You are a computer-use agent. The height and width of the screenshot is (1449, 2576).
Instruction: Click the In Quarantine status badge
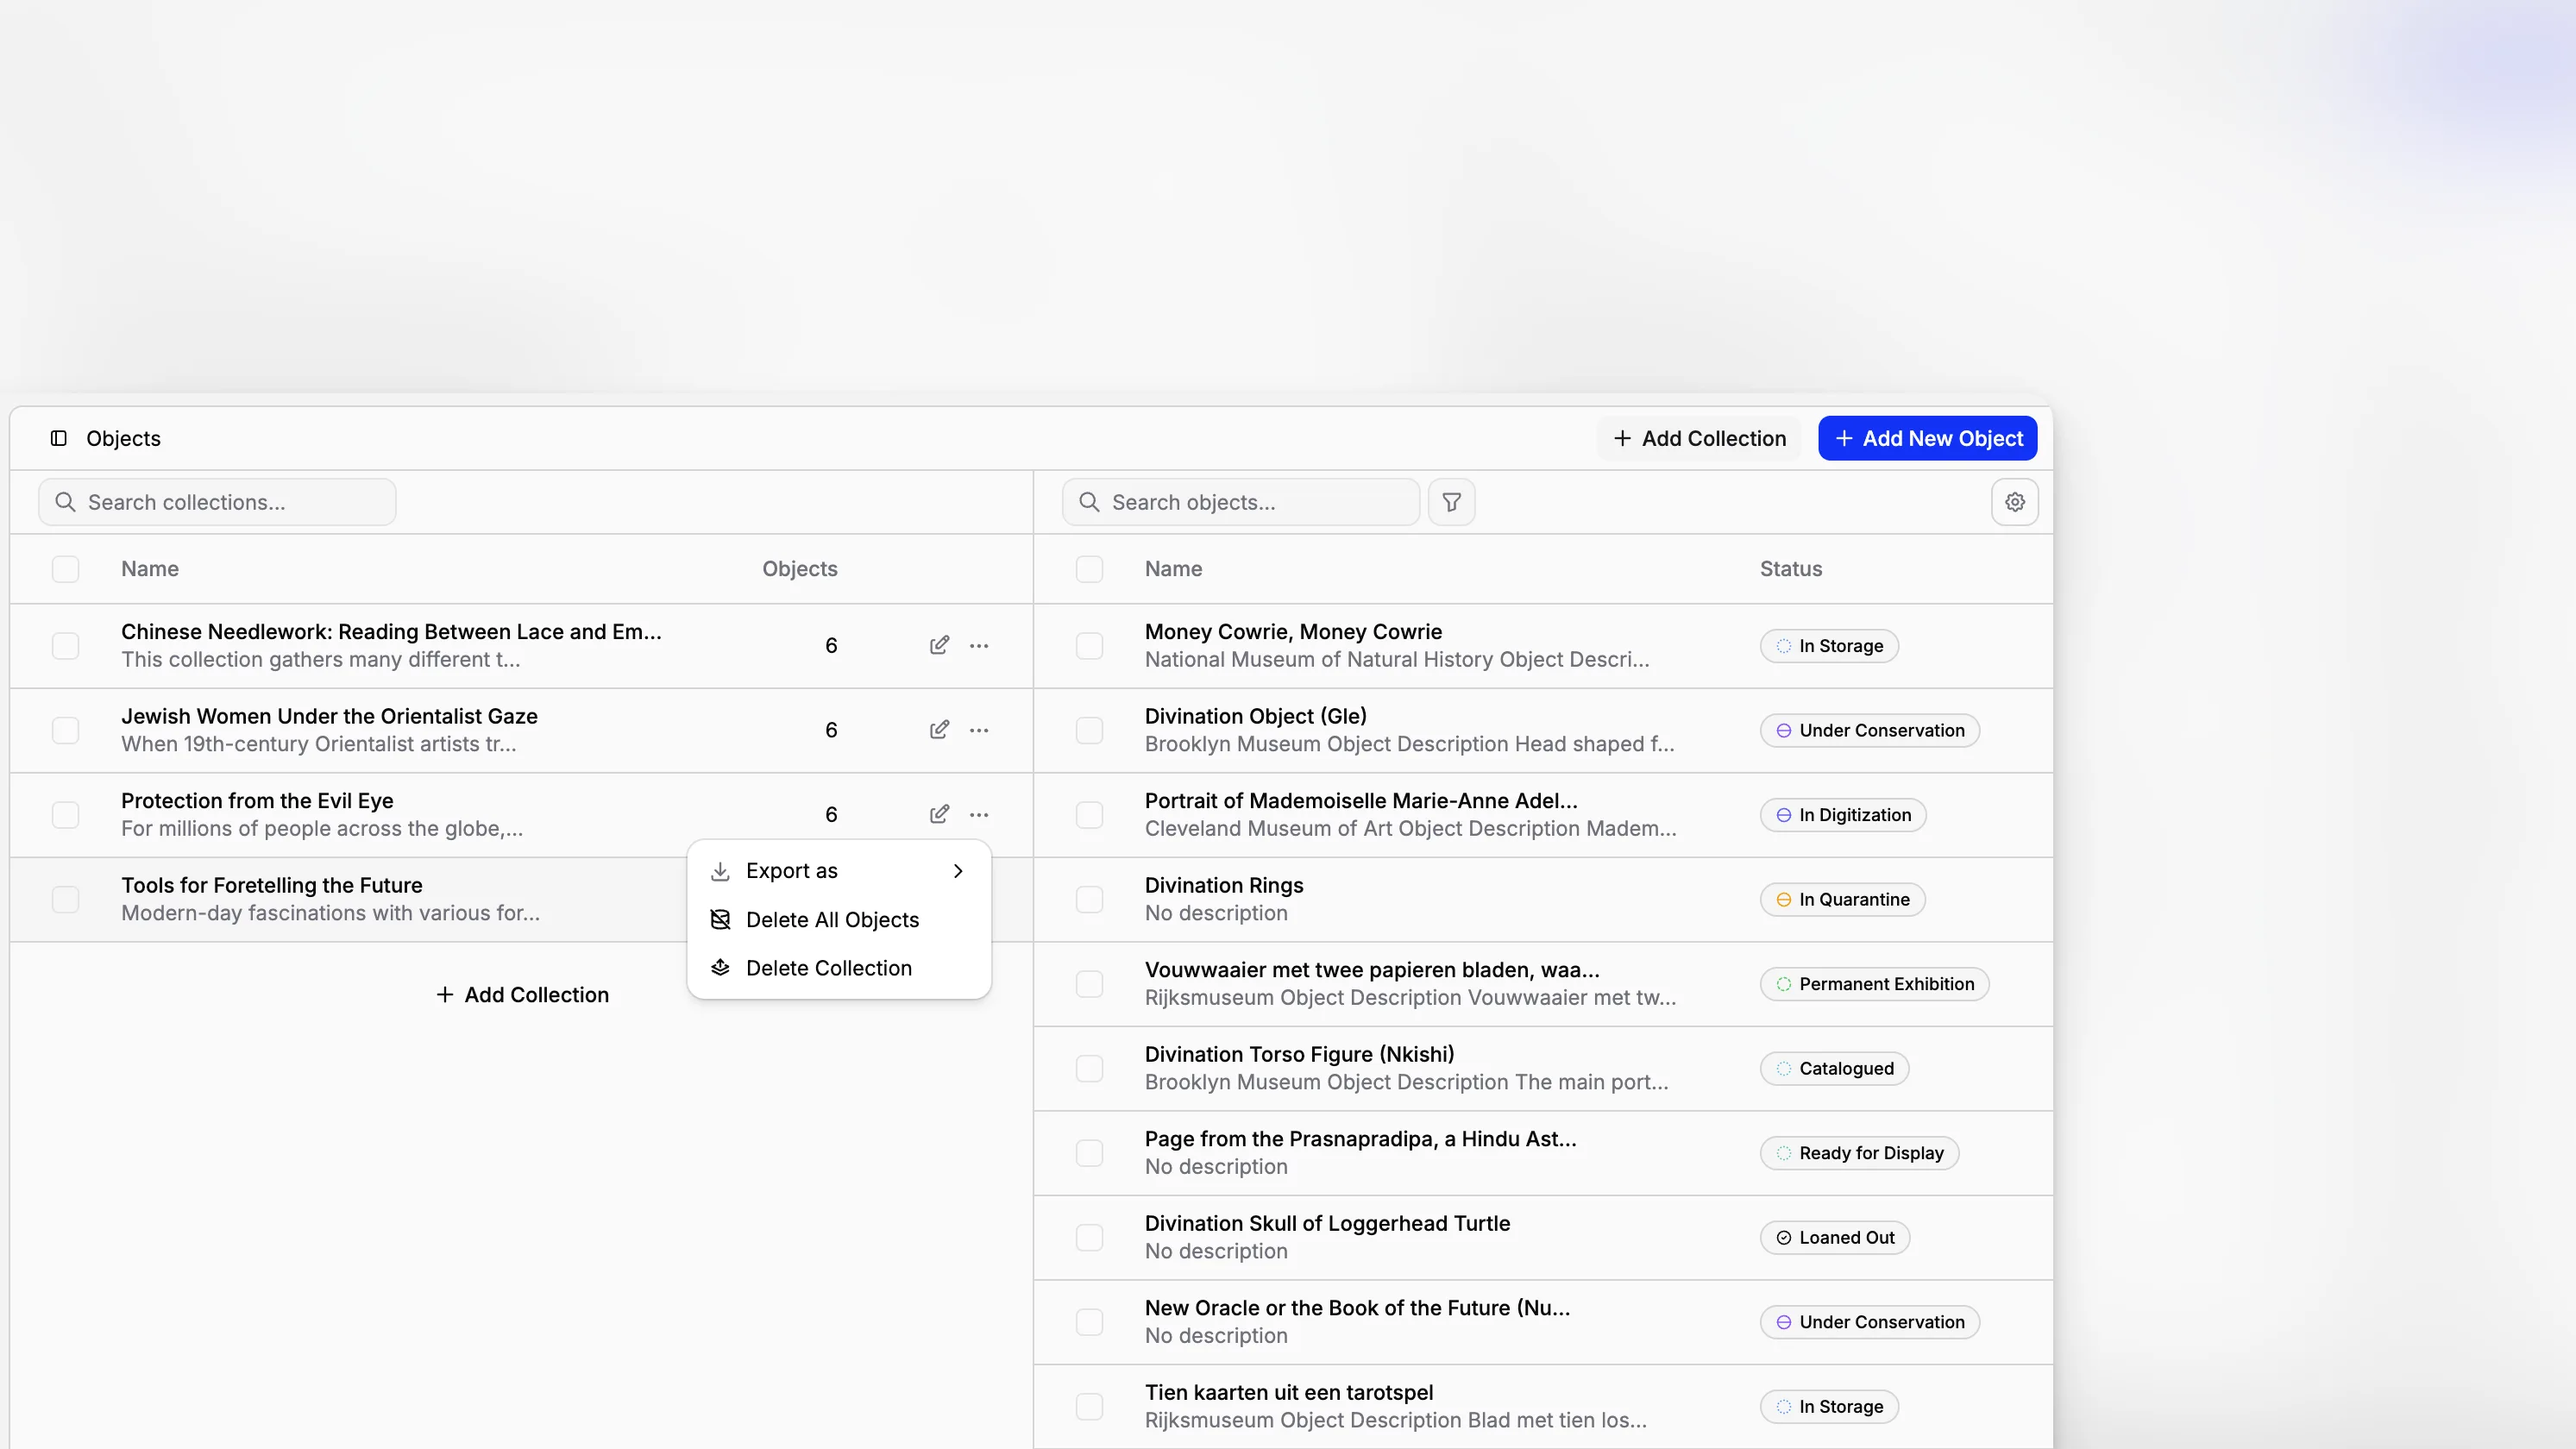pyautogui.click(x=1842, y=899)
